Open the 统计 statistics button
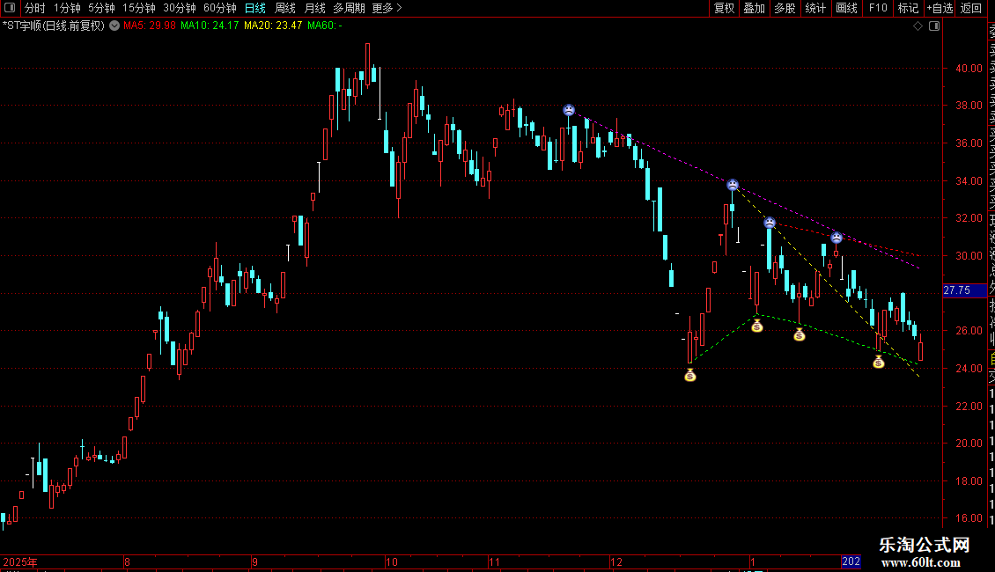This screenshot has height=572, width=995. [815, 8]
